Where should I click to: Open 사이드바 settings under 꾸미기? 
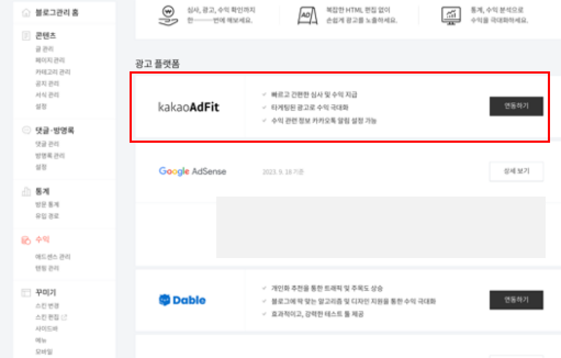tap(47, 329)
